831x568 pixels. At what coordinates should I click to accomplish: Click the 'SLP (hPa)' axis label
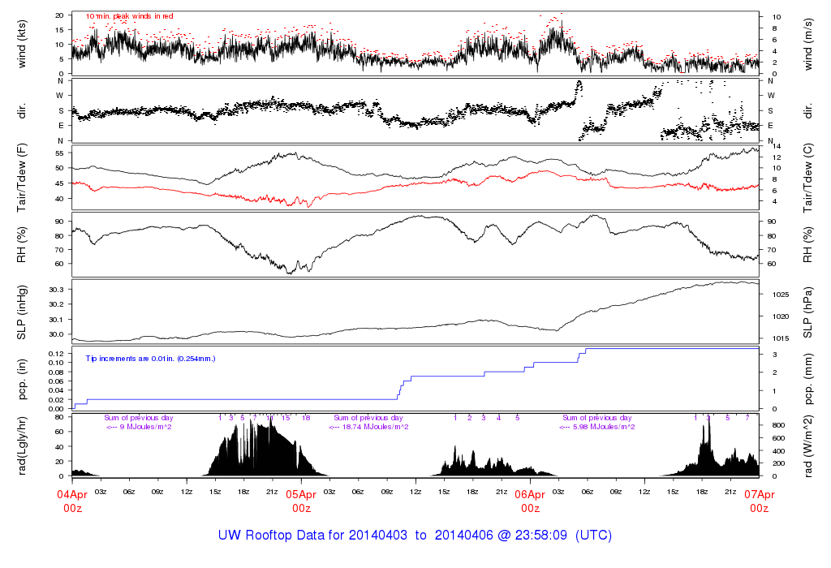pyautogui.click(x=807, y=312)
